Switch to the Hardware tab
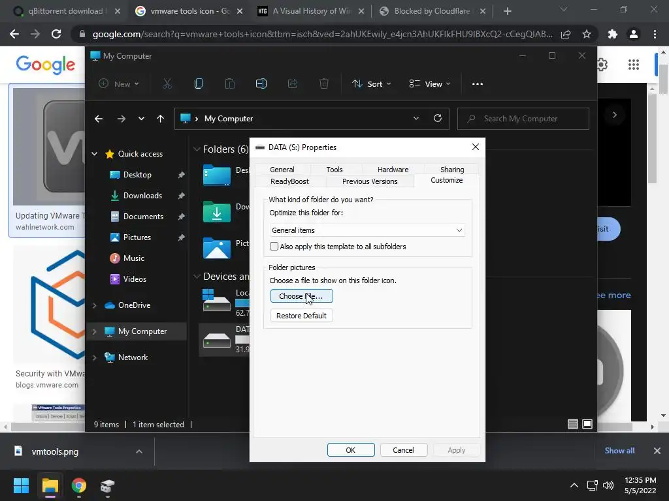 click(x=393, y=170)
